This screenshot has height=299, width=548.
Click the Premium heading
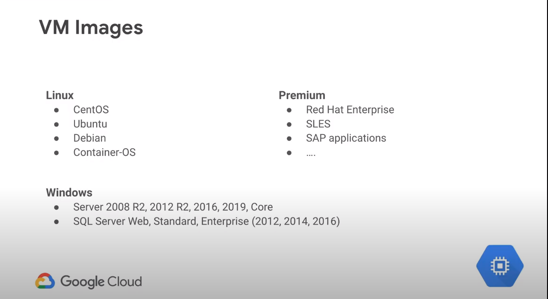[x=302, y=95]
